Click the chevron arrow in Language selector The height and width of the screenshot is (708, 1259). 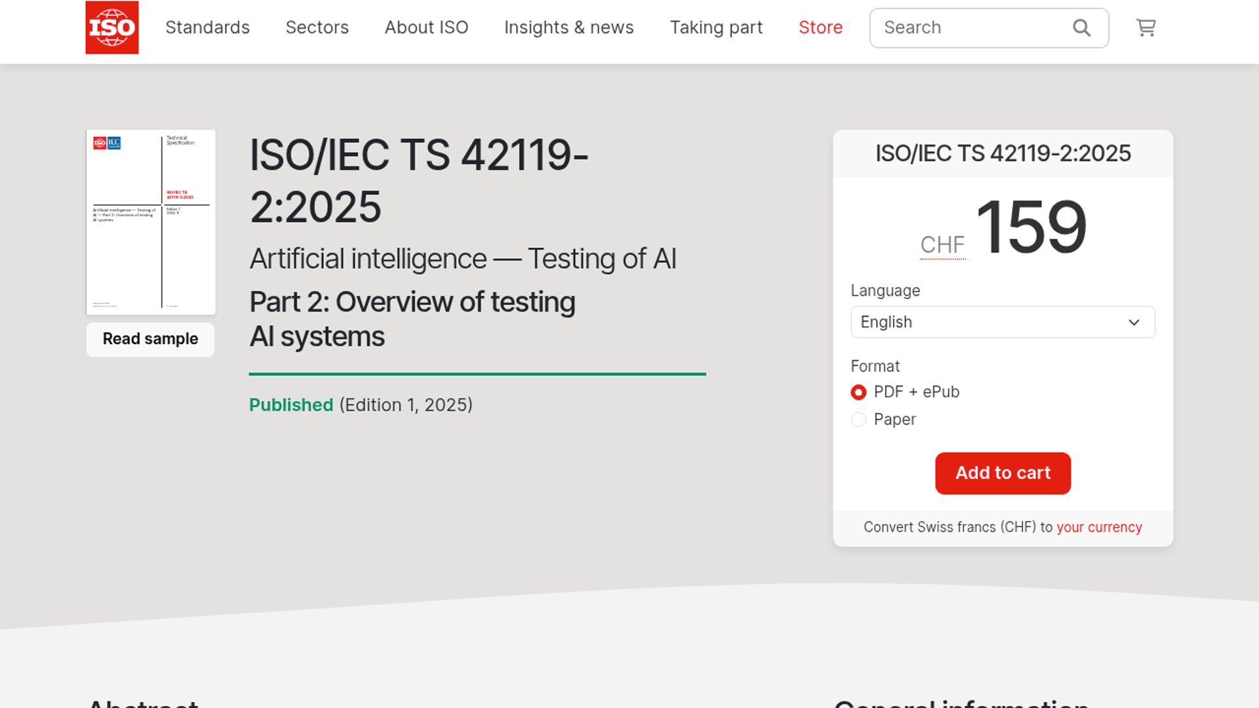pos(1134,322)
